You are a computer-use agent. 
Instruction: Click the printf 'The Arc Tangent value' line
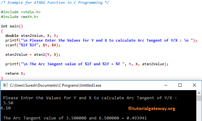click(x=87, y=64)
